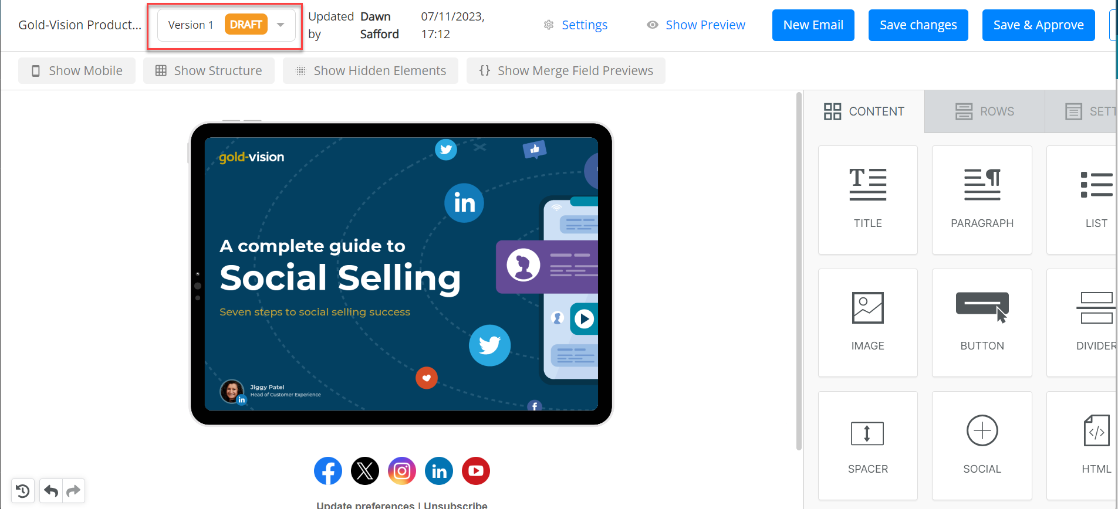Add a Divider content block
1118x509 pixels.
point(1082,323)
